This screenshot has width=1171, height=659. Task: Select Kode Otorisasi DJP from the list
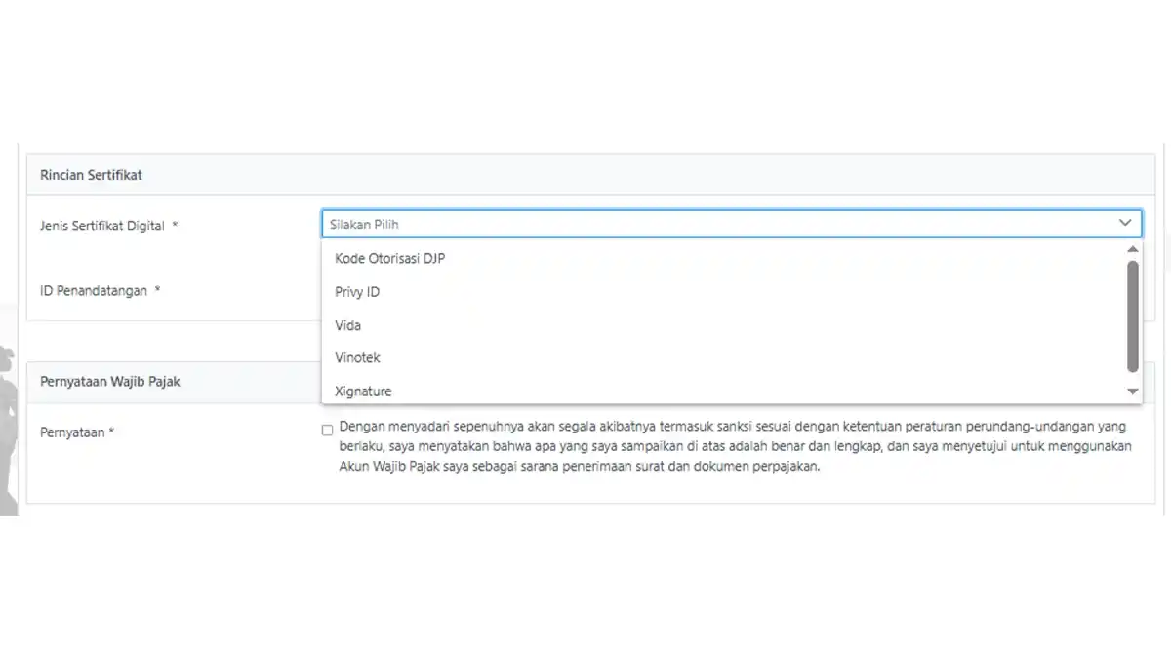pyautogui.click(x=390, y=259)
